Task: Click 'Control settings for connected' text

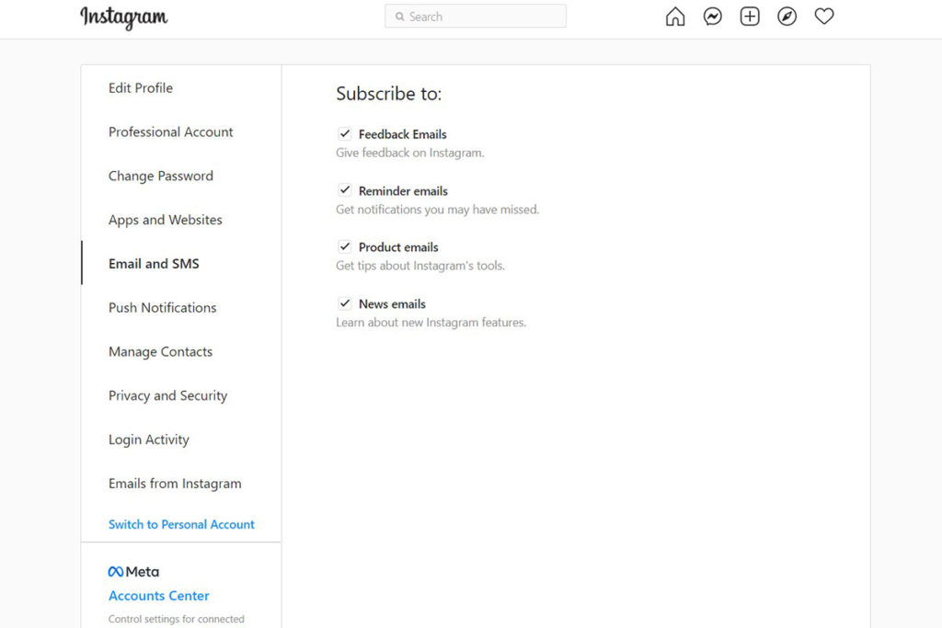Action: click(x=176, y=619)
